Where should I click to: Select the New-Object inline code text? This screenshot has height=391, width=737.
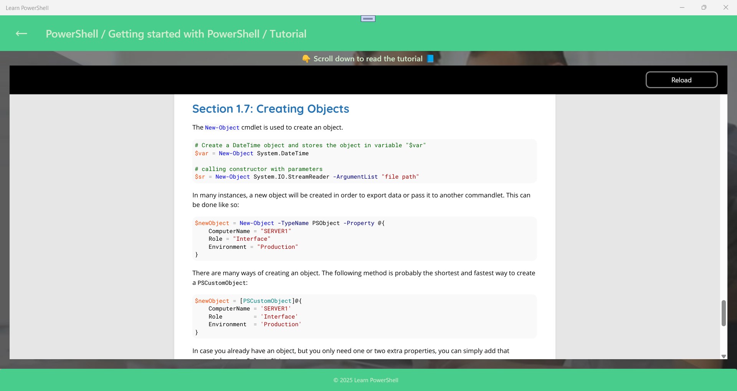point(222,128)
